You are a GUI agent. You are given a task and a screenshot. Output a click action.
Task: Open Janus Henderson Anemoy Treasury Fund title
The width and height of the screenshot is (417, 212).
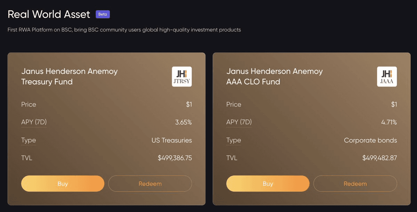click(69, 76)
